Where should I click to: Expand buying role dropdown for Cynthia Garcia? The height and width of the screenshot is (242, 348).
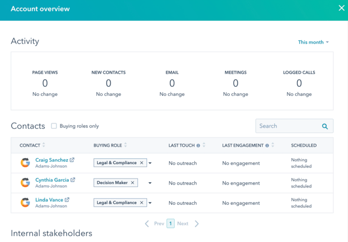click(x=150, y=183)
